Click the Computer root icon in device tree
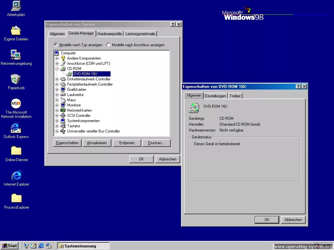Screen dimensions: 334x250 57,53
